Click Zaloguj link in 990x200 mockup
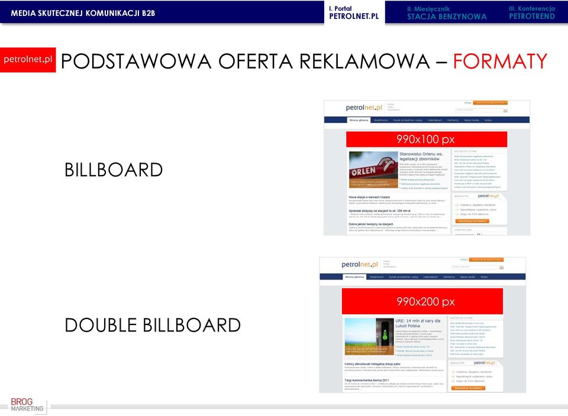Image resolution: width=568 pixels, height=416 pixels. pyautogui.click(x=464, y=259)
